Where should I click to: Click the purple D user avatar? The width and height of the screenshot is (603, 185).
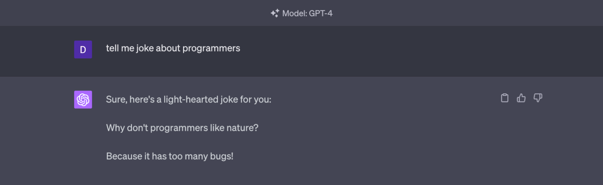83,49
